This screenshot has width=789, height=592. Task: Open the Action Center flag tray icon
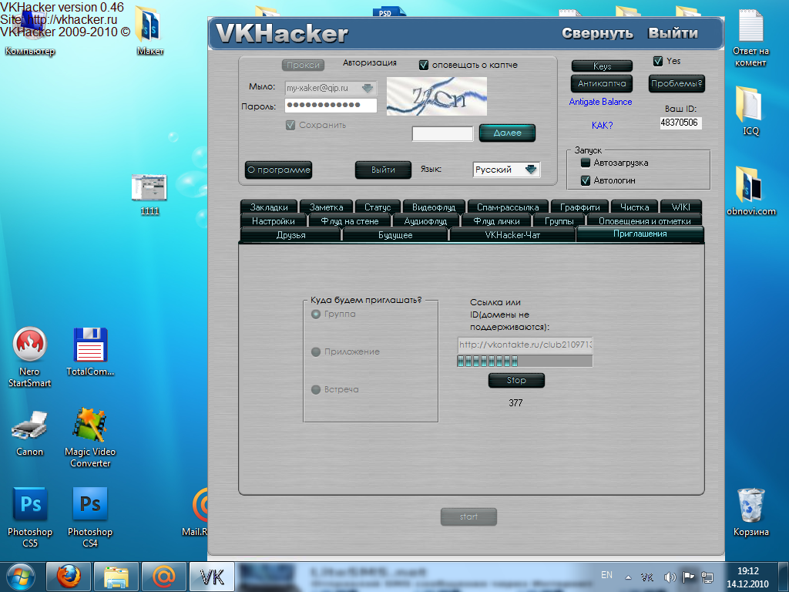click(x=688, y=577)
